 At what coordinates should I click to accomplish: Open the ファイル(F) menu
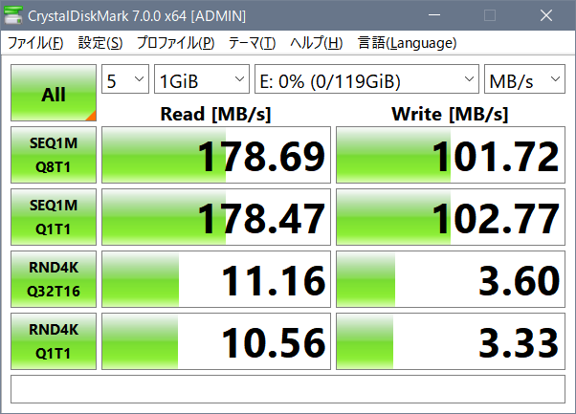(x=35, y=43)
